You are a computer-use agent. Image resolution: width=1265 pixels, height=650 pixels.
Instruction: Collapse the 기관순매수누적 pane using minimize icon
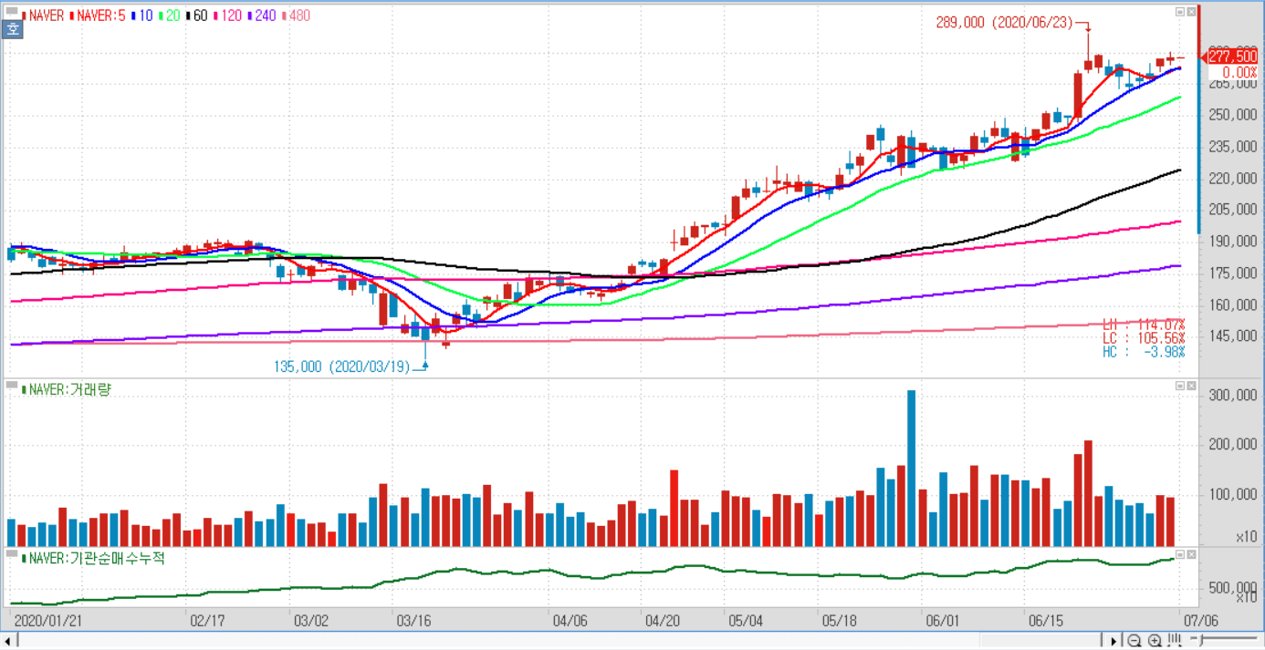click(1180, 554)
